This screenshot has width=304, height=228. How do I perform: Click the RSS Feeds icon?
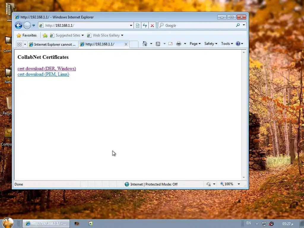[158, 44]
